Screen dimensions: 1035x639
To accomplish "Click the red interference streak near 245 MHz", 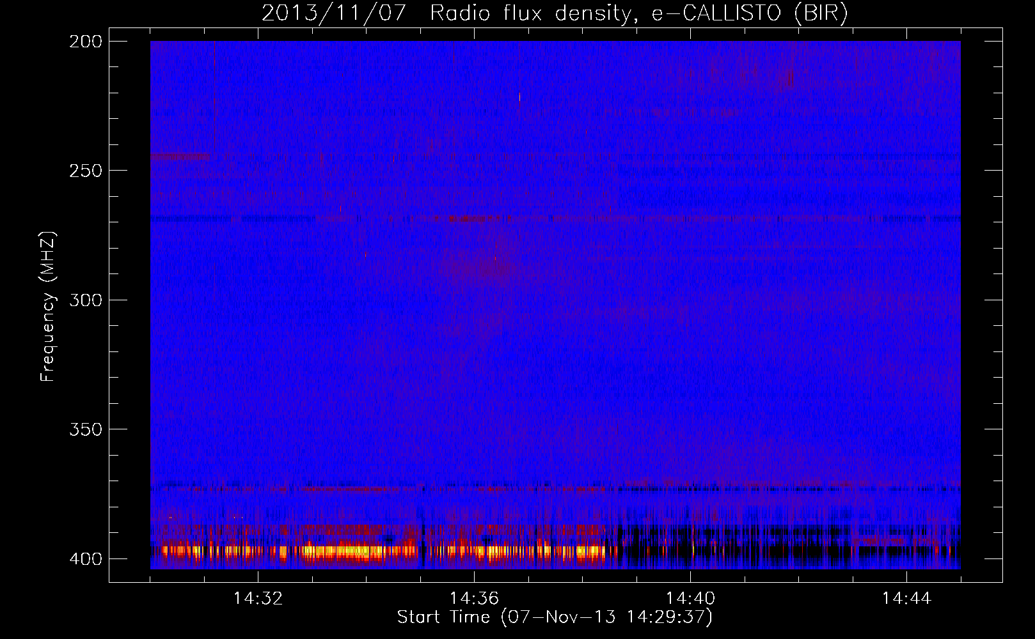I will pyautogui.click(x=180, y=156).
